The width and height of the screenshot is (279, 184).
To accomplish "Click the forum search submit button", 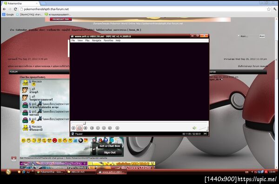I will tap(262, 36).
